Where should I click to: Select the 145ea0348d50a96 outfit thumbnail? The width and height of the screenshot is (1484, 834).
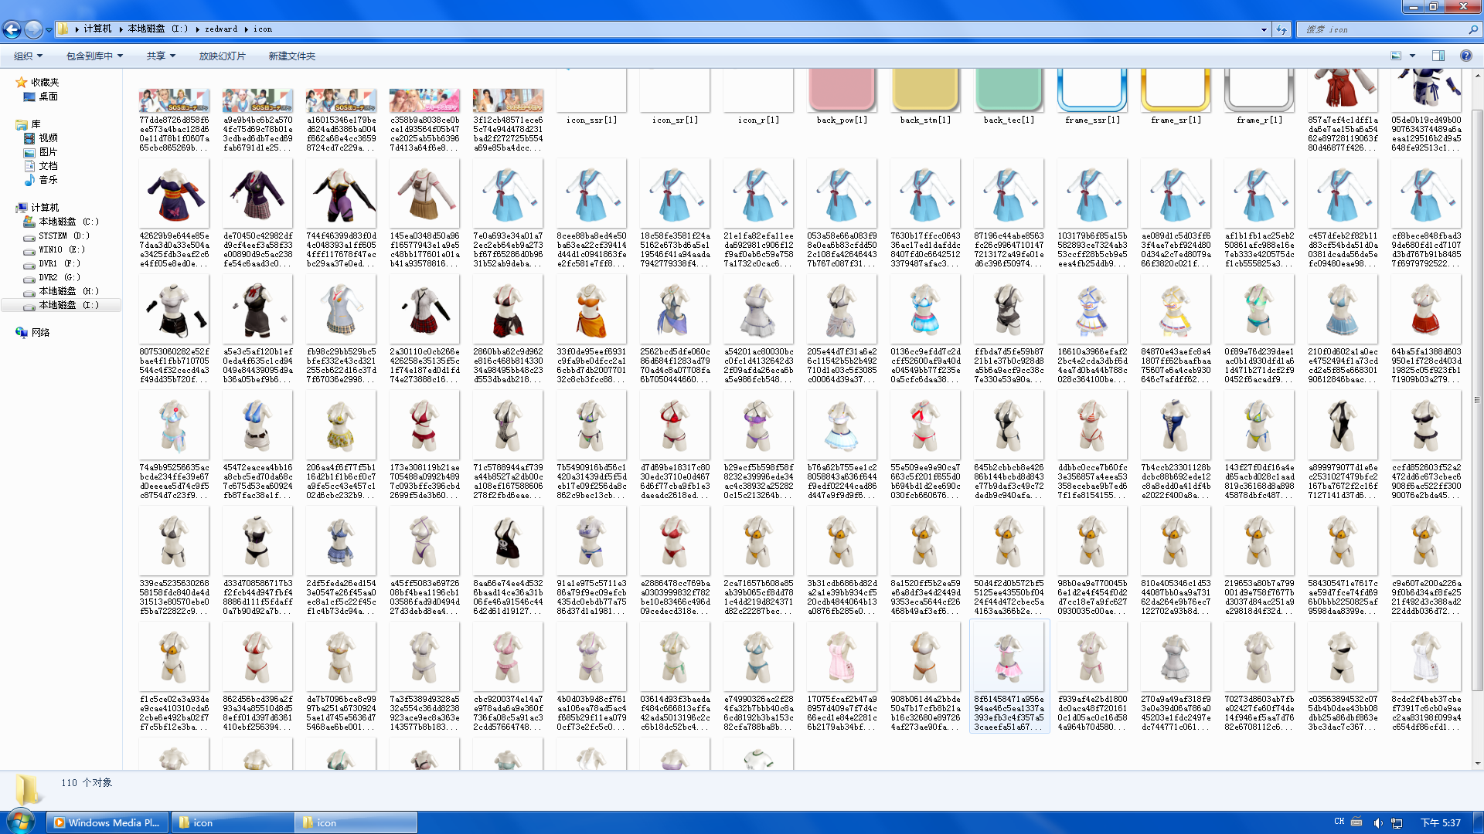[424, 193]
